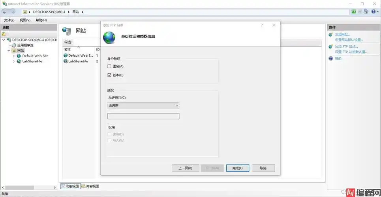Click the Home icon in top-right toolbar
Viewport: 381px width, 197px height.
366,12
